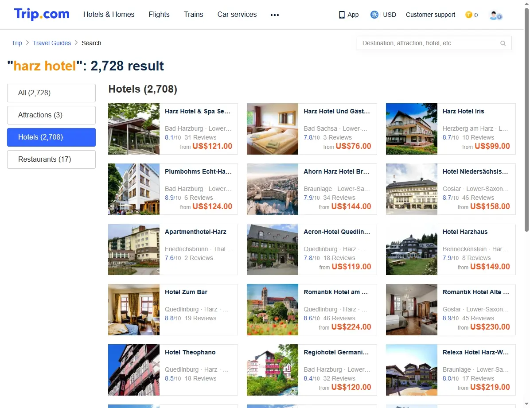This screenshot has width=530, height=408.
Task: Click the US$224.00 price
Action: [351, 327]
